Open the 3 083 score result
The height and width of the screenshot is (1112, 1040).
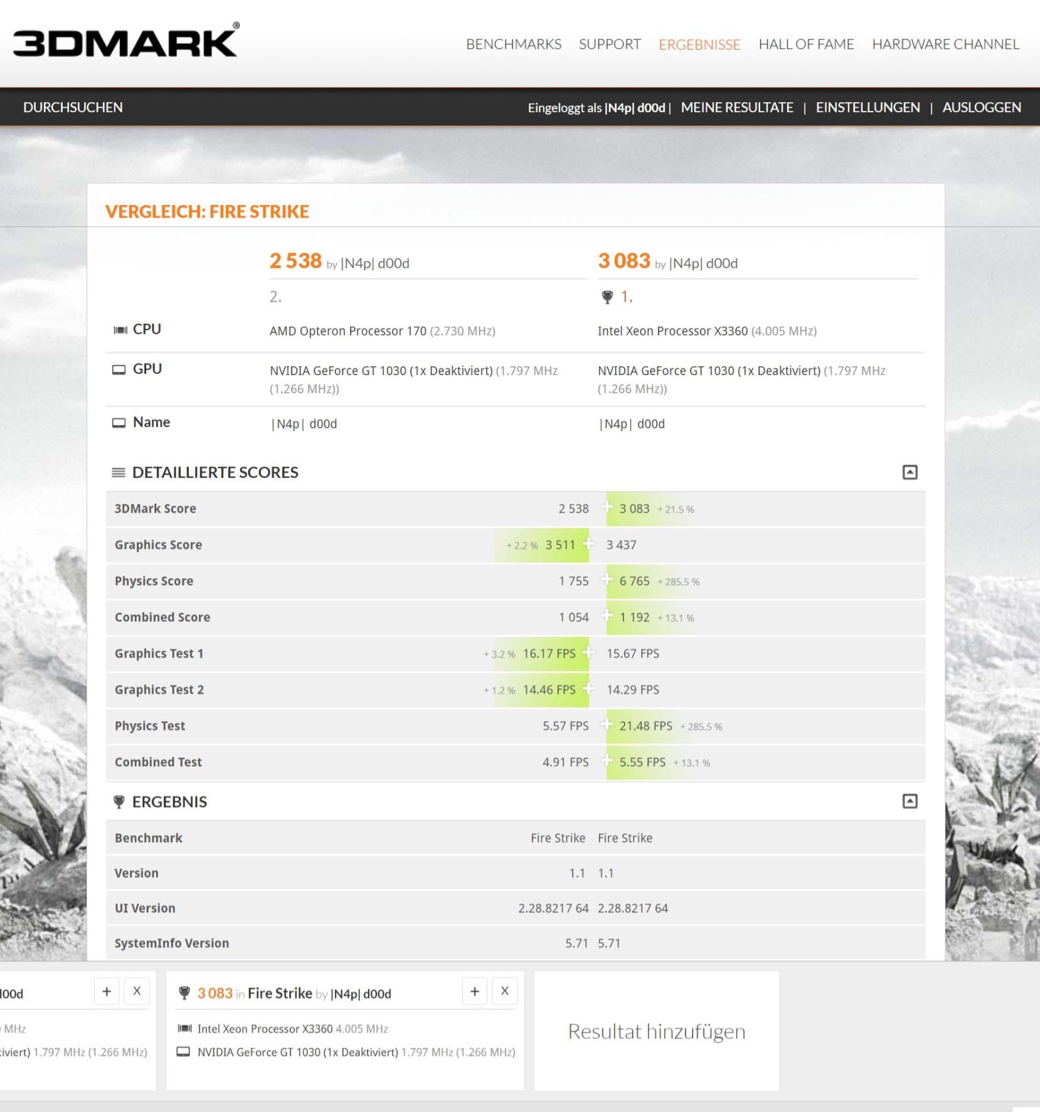(x=624, y=261)
